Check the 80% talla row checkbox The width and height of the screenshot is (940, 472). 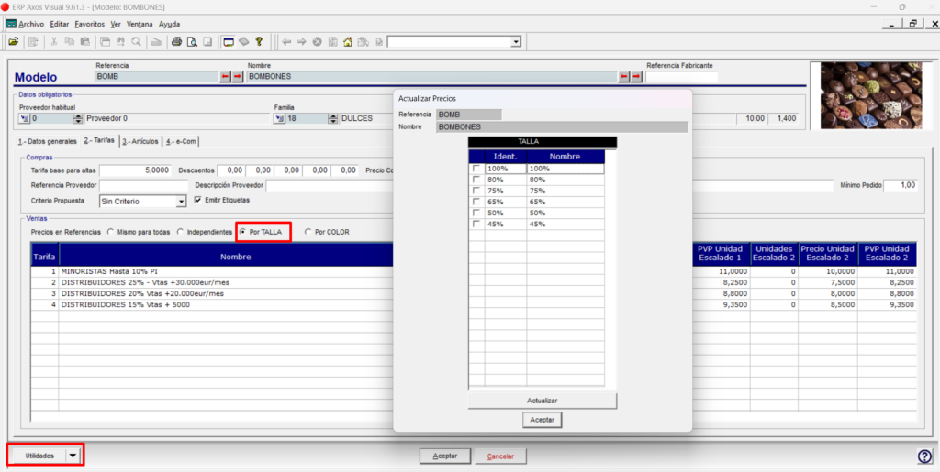point(476,180)
